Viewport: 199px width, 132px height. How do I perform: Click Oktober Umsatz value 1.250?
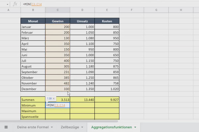(x=82, y=78)
